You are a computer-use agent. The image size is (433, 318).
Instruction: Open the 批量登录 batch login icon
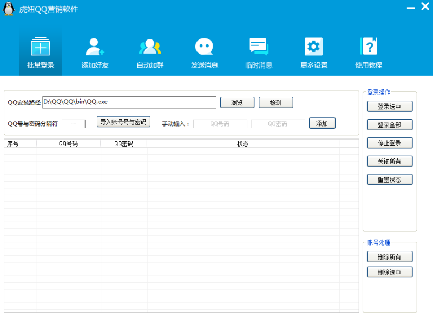tap(40, 48)
